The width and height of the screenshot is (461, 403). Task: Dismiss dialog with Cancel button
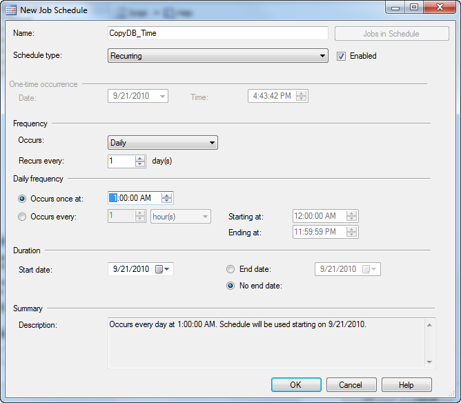click(x=351, y=385)
